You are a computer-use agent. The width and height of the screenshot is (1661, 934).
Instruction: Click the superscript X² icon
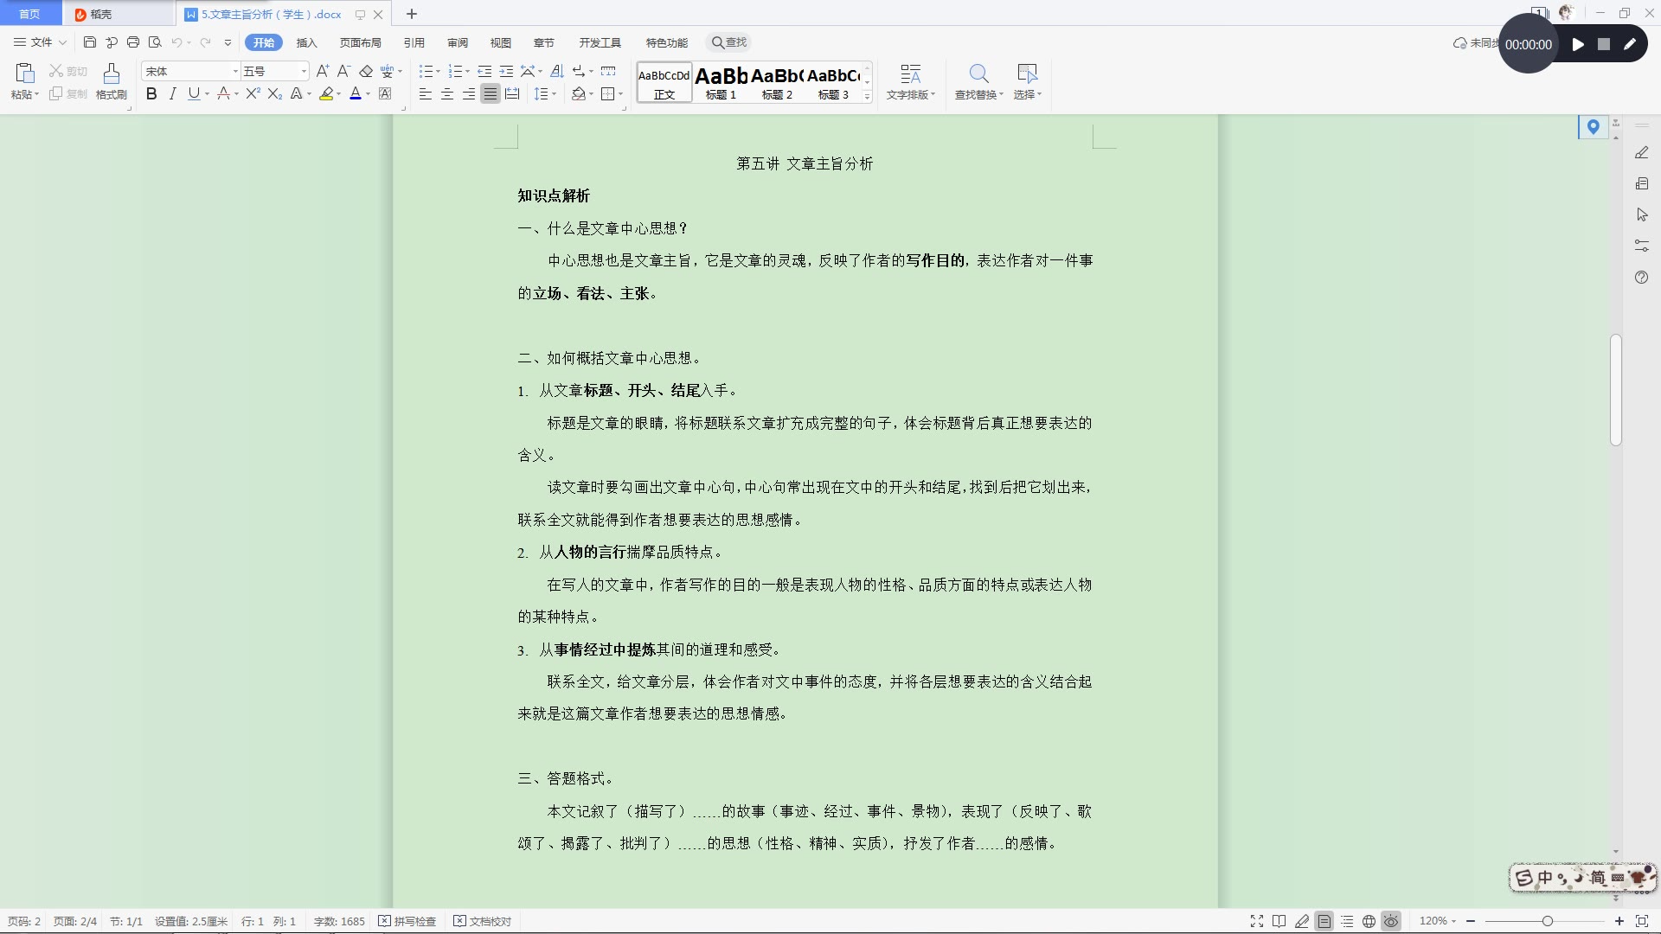point(253,94)
